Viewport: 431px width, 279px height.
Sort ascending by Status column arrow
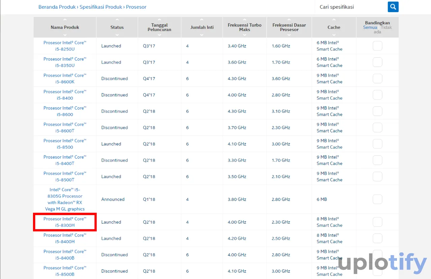(117, 20)
